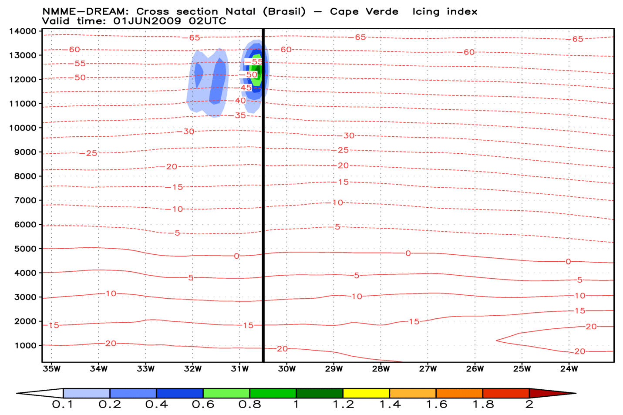
Task: Select the light orange 1.4–1.6 legend swatch
Action: tap(413, 393)
